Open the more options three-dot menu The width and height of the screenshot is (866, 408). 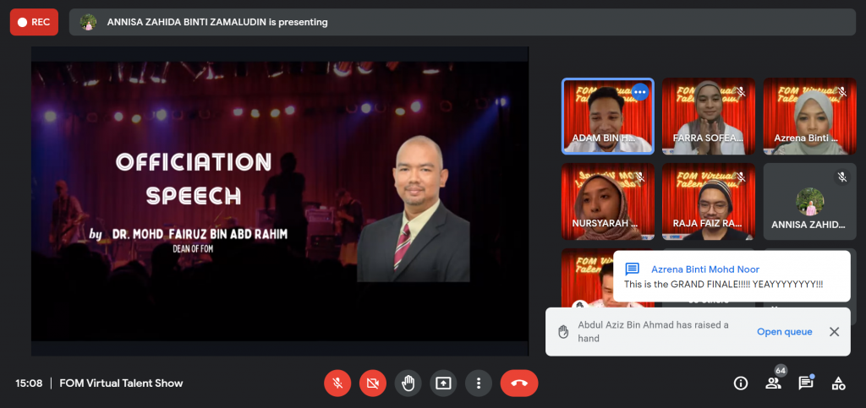click(x=479, y=383)
